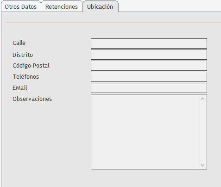Click the Código Postal field
The width and height of the screenshot is (221, 187).
(149, 66)
